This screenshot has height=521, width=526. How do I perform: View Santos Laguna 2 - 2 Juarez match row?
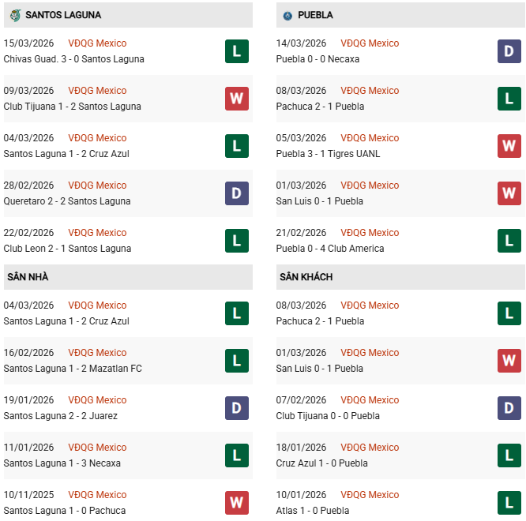coord(61,416)
